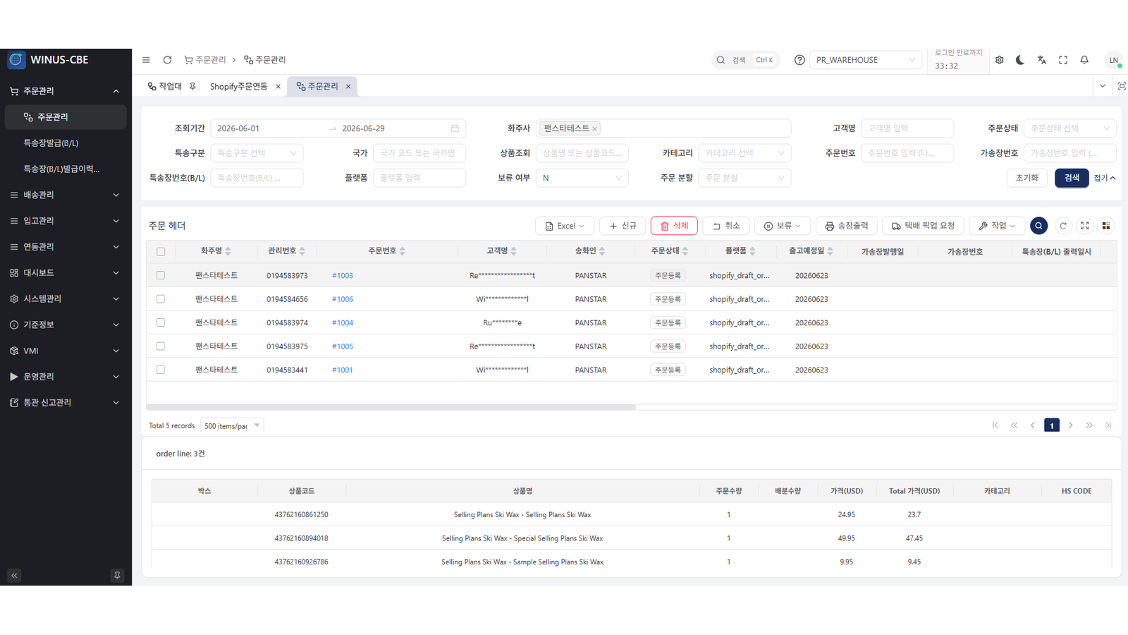Go to last page of records
The image size is (1128, 635).
pos(1108,425)
